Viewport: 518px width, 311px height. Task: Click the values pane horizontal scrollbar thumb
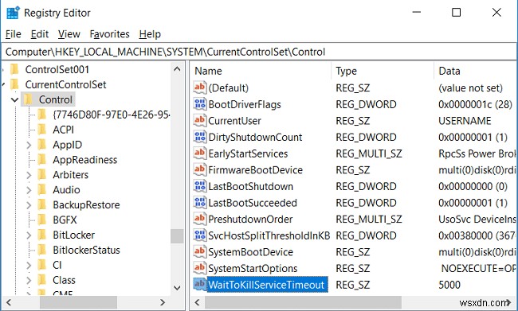click(303, 302)
